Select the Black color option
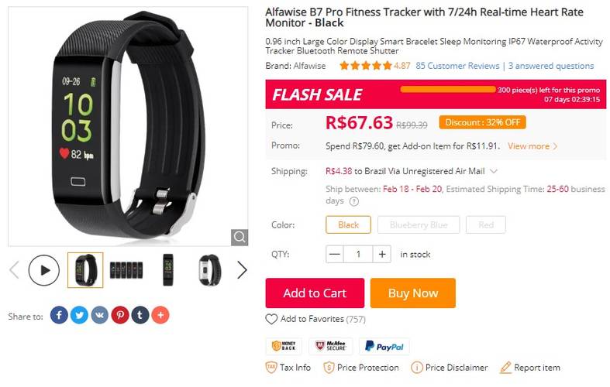 pyautogui.click(x=348, y=225)
